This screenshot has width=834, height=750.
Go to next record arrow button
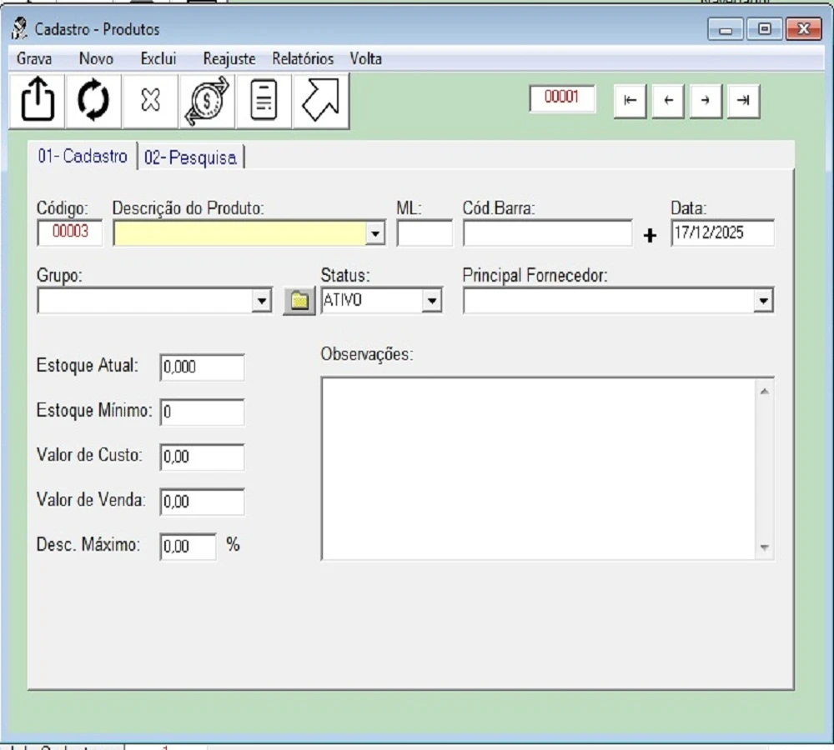706,101
